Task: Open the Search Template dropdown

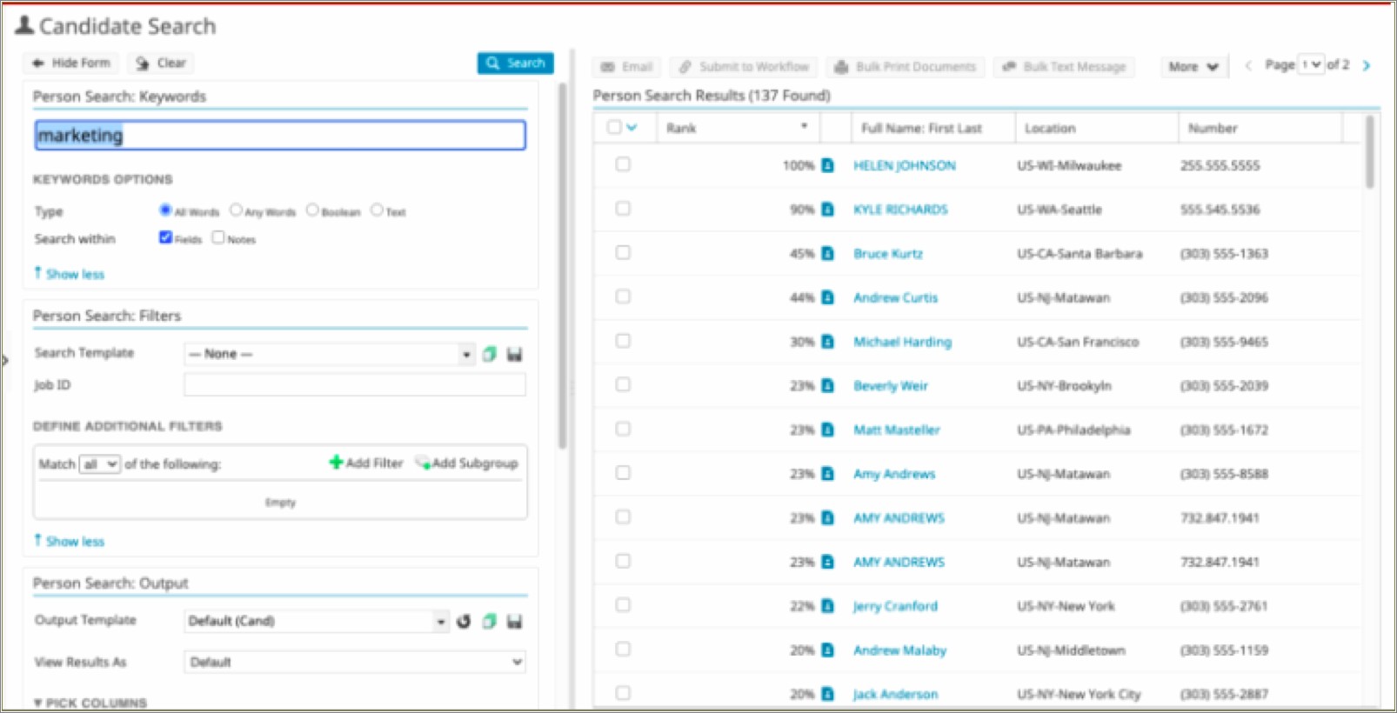Action: [330, 354]
